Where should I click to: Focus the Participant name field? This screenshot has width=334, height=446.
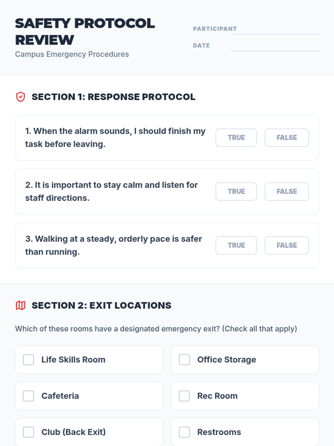pyautogui.click(x=275, y=29)
